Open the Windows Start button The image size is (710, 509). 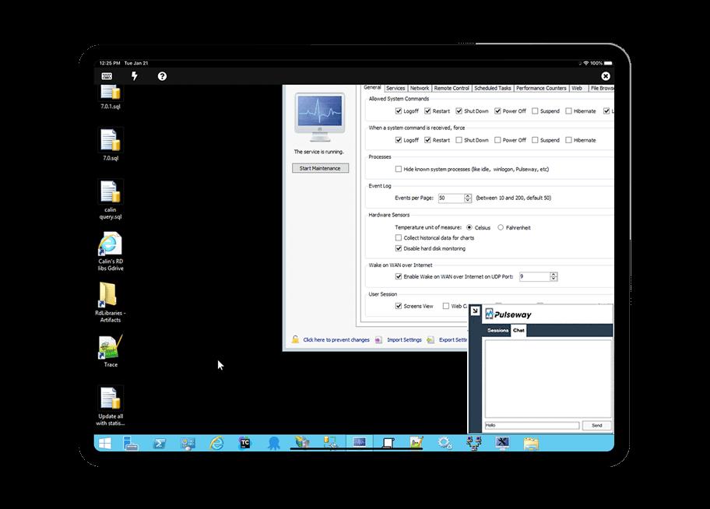pyautogui.click(x=105, y=444)
